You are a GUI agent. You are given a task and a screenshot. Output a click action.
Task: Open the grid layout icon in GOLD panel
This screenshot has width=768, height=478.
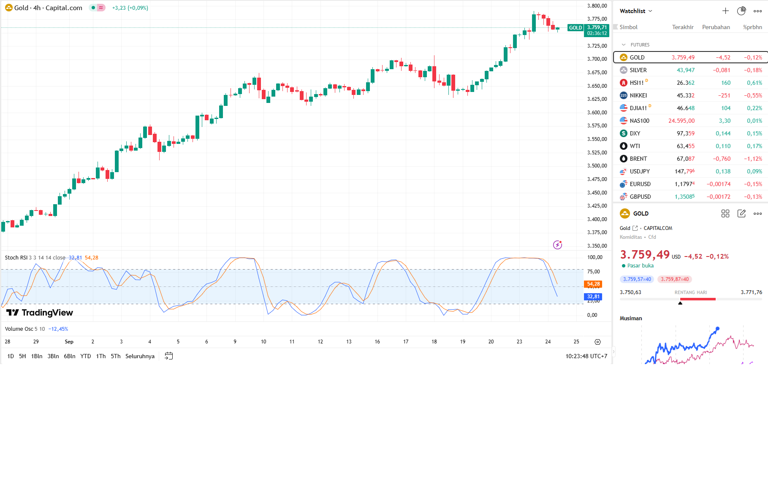click(x=725, y=213)
